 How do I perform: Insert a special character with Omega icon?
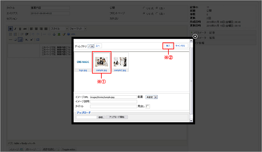coord(38,40)
